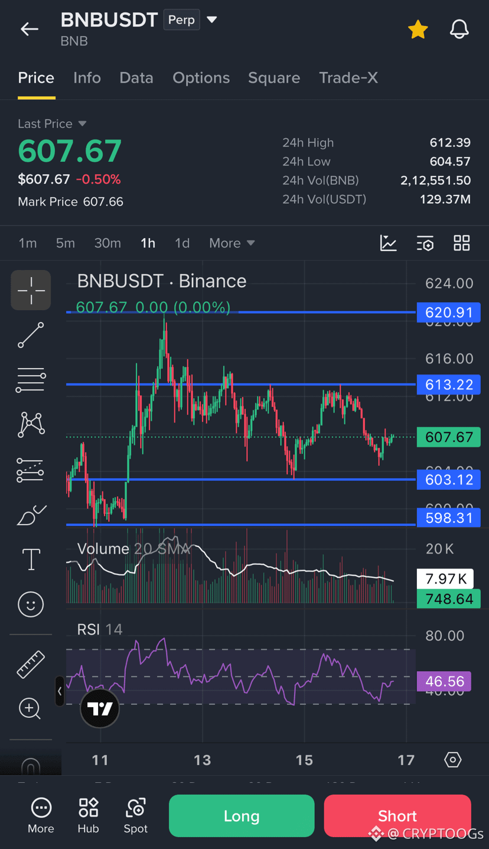Select the Trade-X tab
The width and height of the screenshot is (489, 849).
[x=348, y=78]
